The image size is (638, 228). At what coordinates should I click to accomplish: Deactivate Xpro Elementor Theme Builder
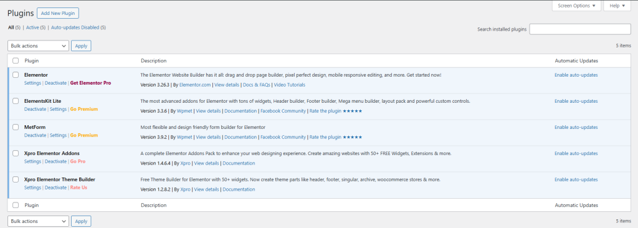pyautogui.click(x=55, y=188)
